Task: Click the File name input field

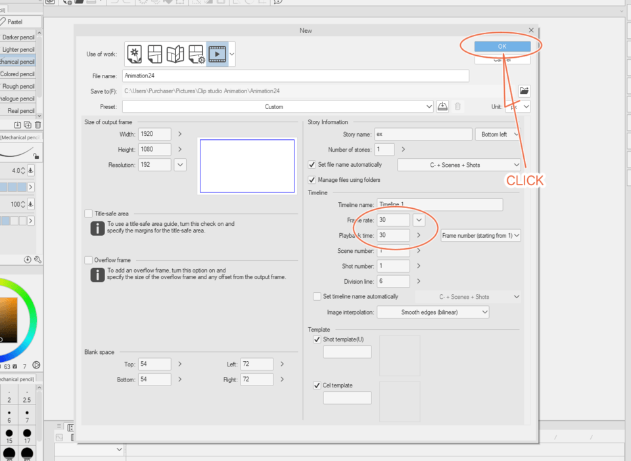Action: tap(296, 76)
